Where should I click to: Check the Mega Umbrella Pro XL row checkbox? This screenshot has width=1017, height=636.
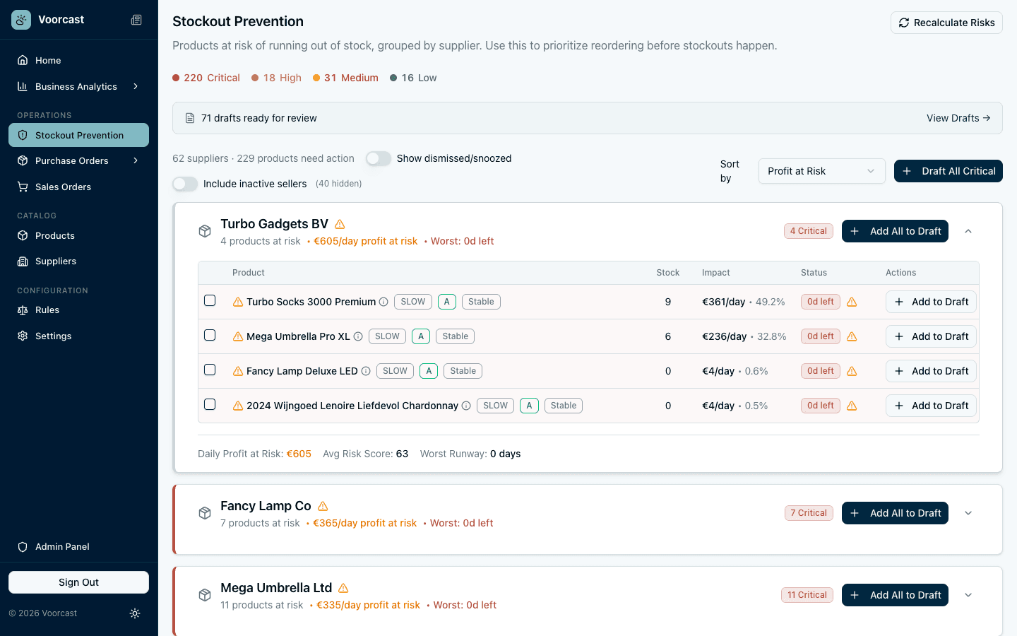(210, 335)
